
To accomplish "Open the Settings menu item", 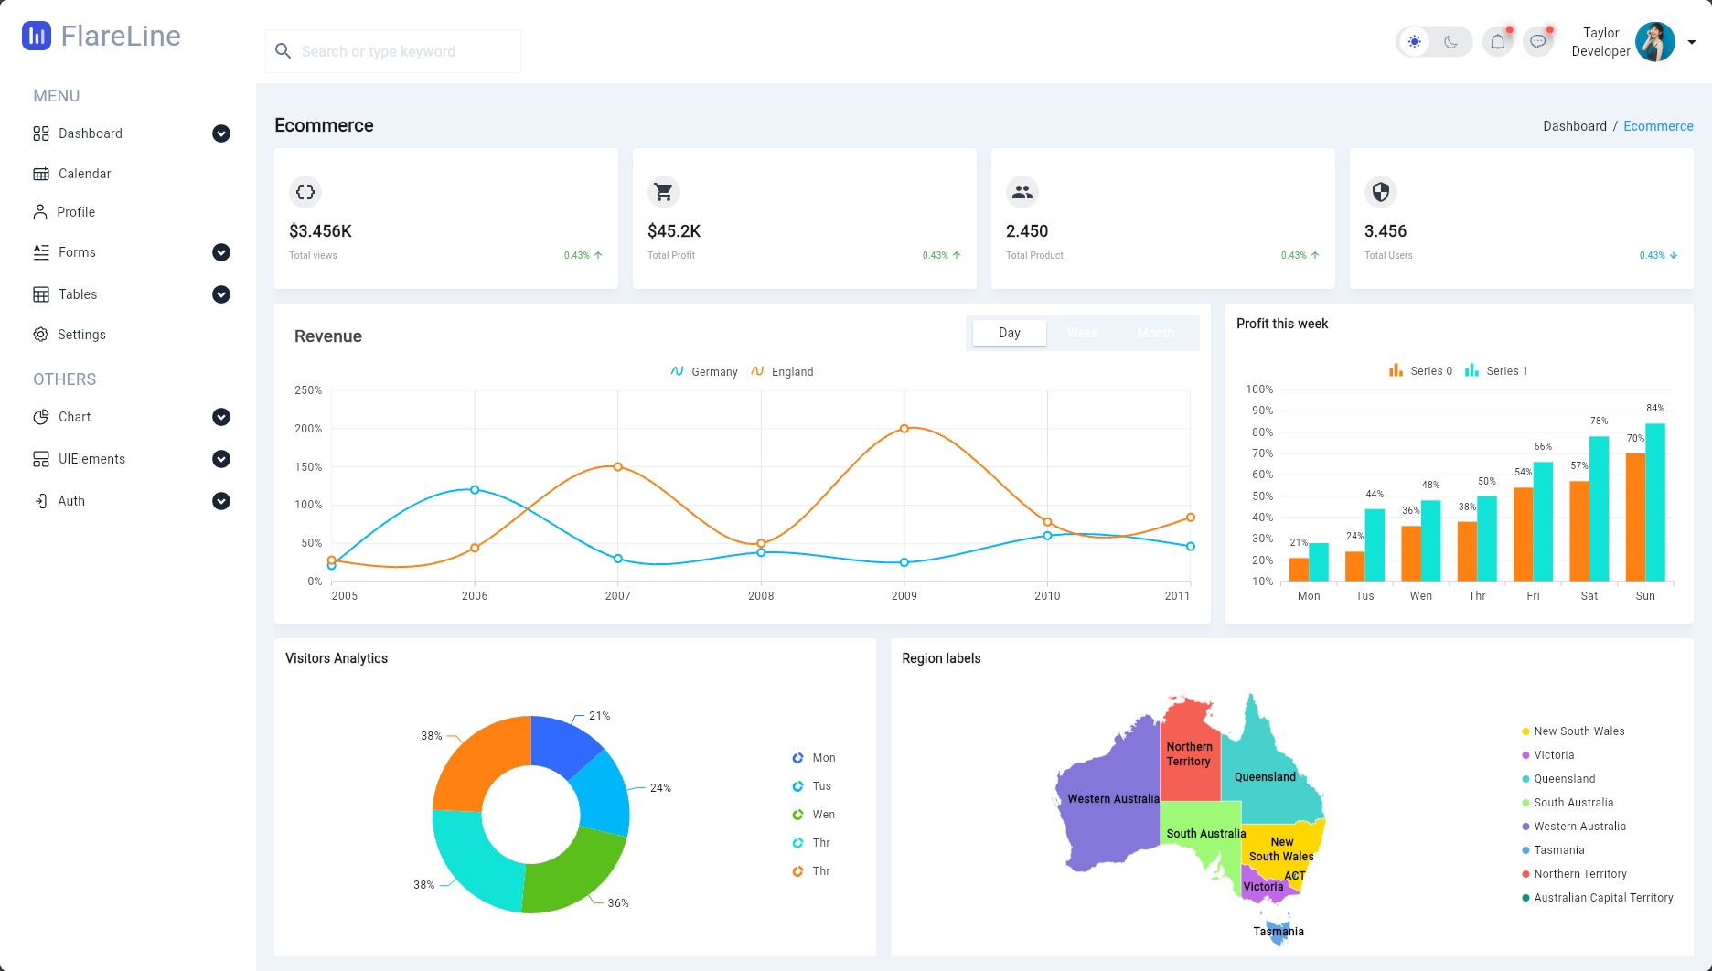I will point(81,335).
